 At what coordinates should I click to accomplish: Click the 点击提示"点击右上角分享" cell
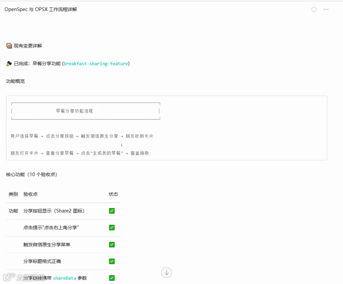(x=51, y=228)
